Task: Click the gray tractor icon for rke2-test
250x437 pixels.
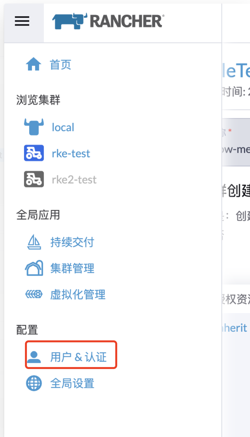Action: pyautogui.click(x=34, y=179)
